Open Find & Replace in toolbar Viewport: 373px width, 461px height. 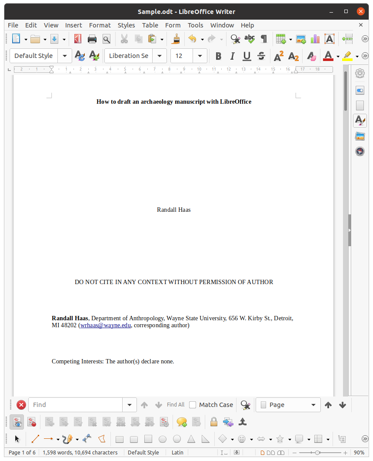(x=235, y=39)
